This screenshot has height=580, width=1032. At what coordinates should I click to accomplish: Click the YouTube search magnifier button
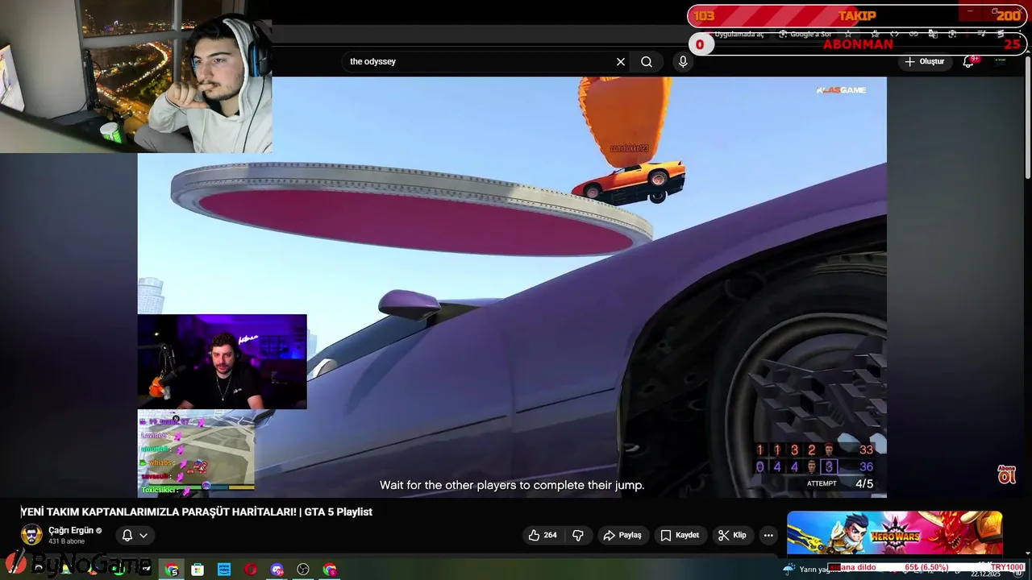(647, 61)
